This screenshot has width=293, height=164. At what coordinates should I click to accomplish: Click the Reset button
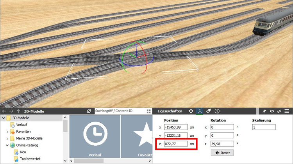(x=222, y=153)
